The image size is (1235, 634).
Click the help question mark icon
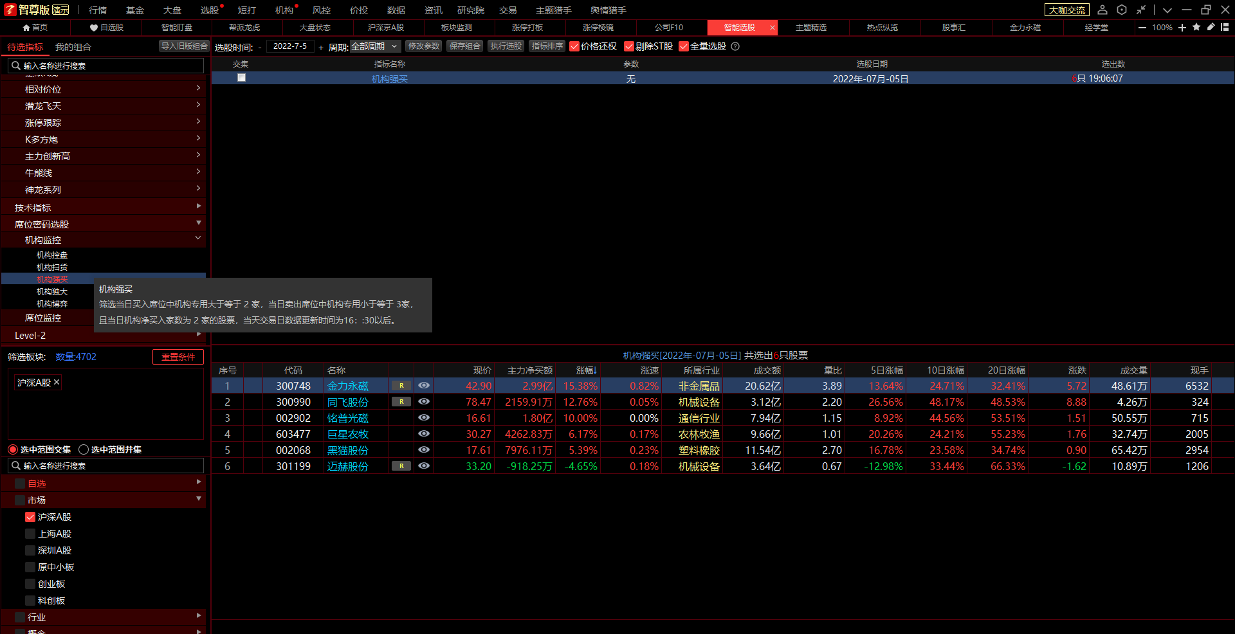tap(735, 46)
